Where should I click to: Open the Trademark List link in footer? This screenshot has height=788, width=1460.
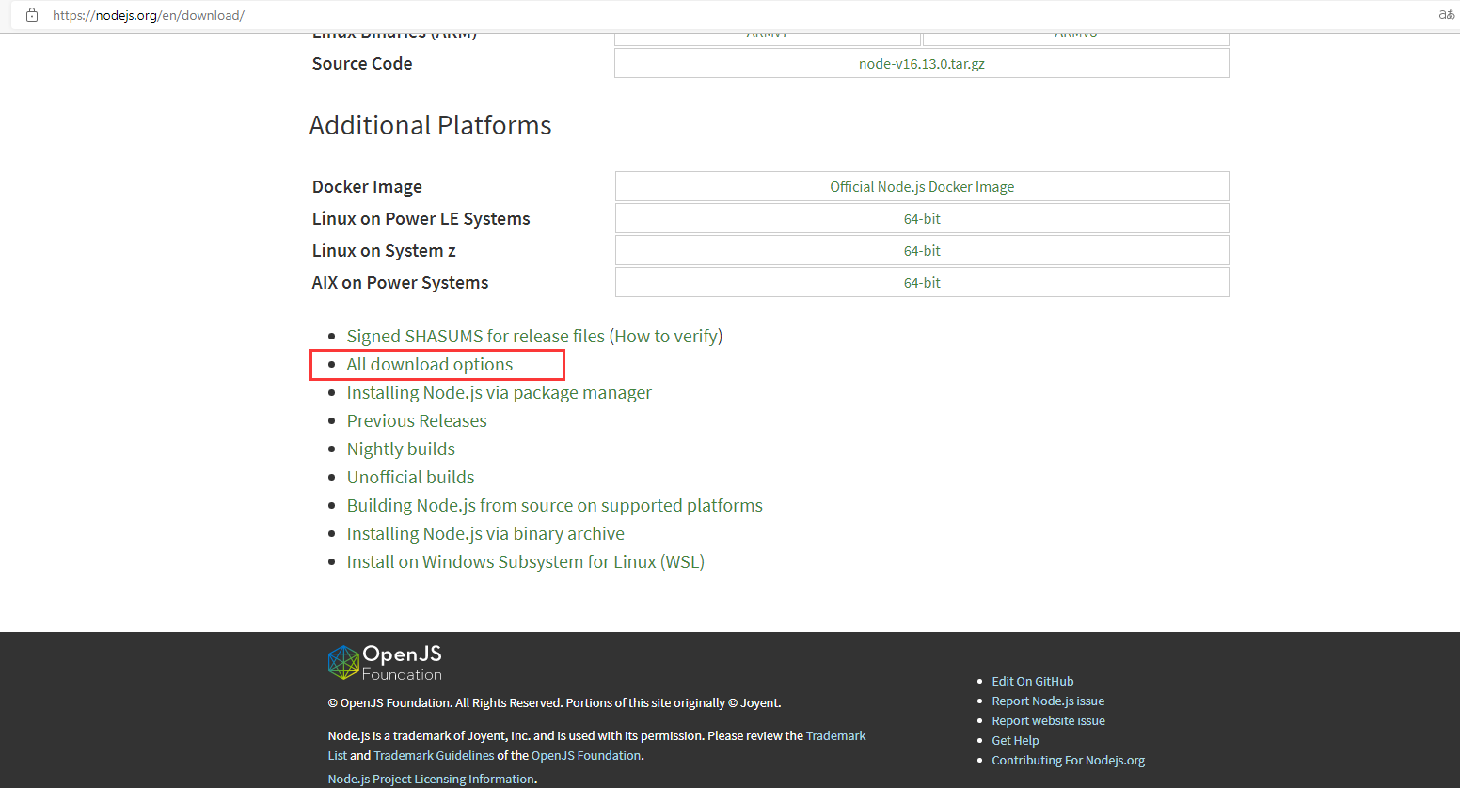(x=835, y=736)
